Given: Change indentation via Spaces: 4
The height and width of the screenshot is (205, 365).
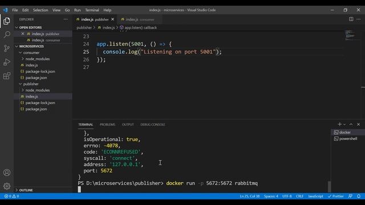Looking at the screenshot, I should pyautogui.click(x=271, y=196).
